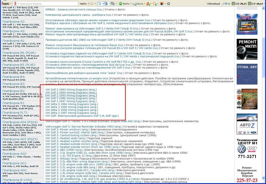Open VW Golf 3: Heated seats link
This screenshot has height=184, width=266.
pos(66,138)
